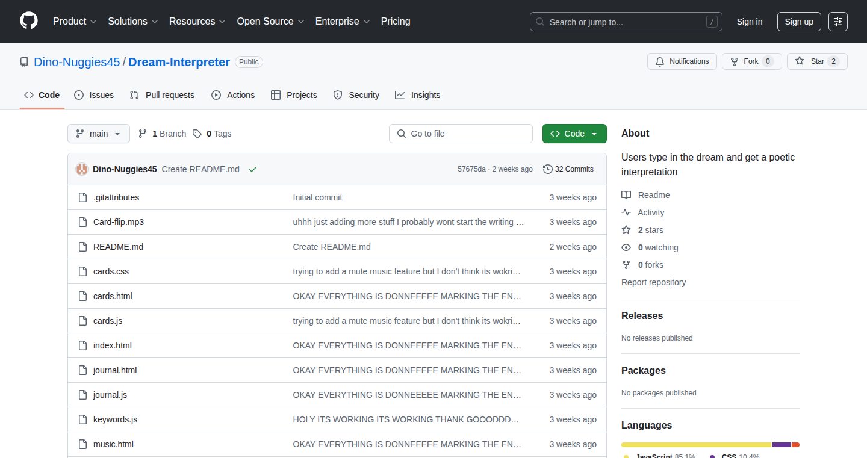Open the Dream-Interpreter repository title link
867x458 pixels.
tap(179, 62)
